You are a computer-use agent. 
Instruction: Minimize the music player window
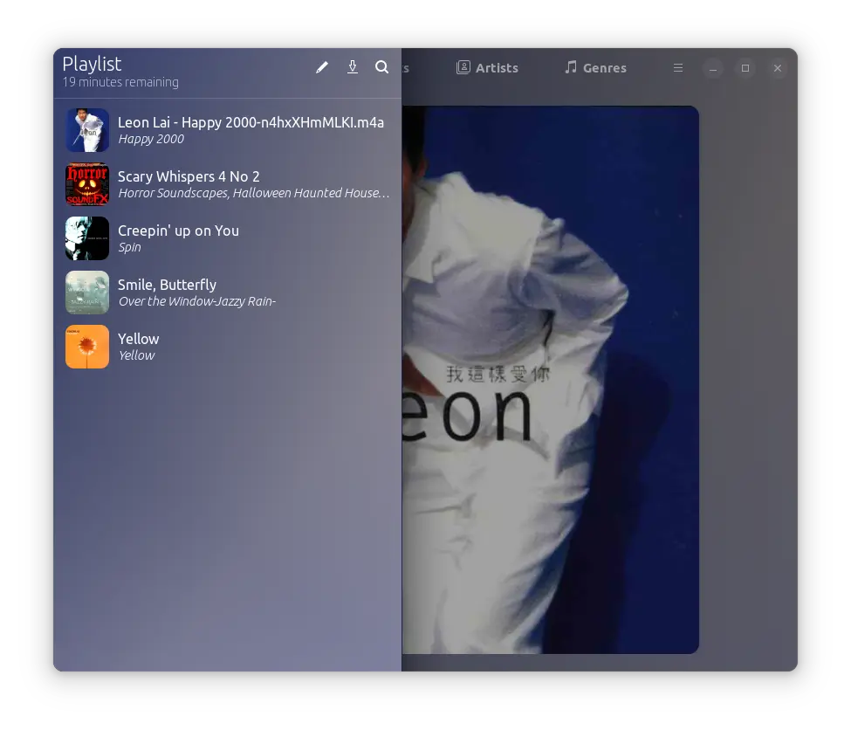(x=713, y=68)
